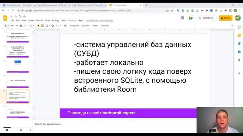
Task: Open the File menu
Action: click(12, 20)
